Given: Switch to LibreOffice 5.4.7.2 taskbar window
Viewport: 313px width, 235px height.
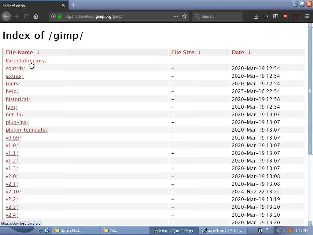Looking at the screenshot, I should point(223,230).
